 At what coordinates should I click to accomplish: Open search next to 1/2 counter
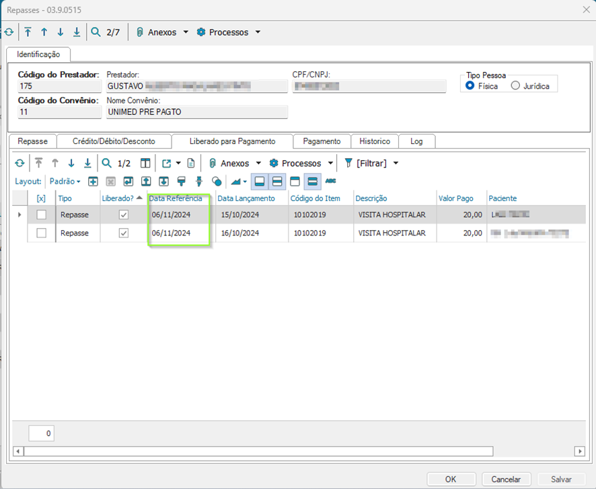pos(107,163)
